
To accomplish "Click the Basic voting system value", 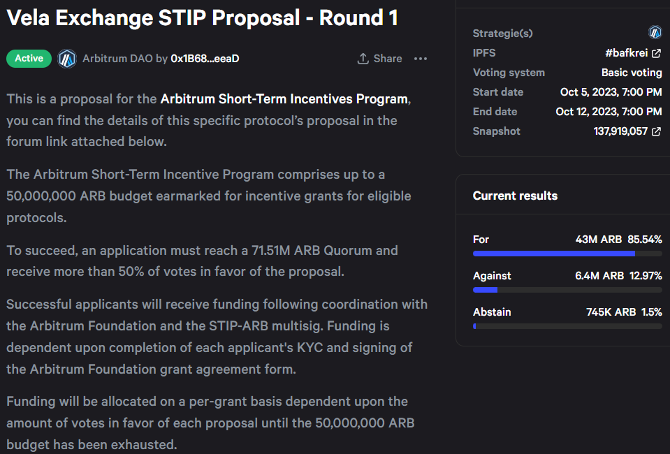I will tap(632, 73).
